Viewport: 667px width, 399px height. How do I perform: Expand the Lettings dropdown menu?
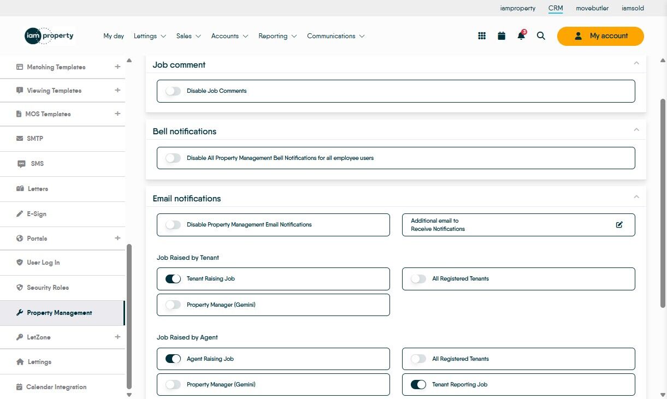(x=150, y=36)
